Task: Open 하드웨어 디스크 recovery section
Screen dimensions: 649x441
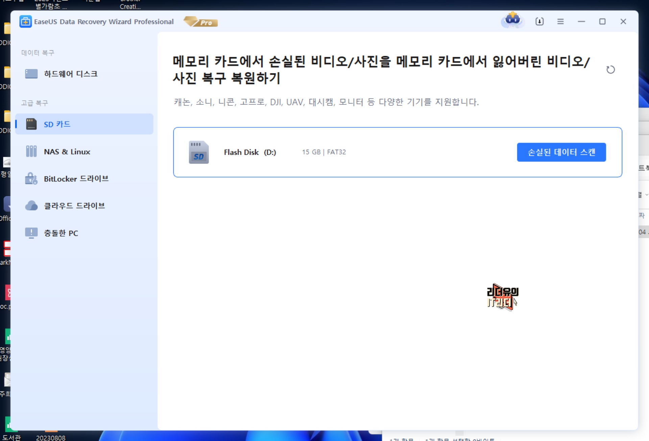Action: [x=70, y=74]
